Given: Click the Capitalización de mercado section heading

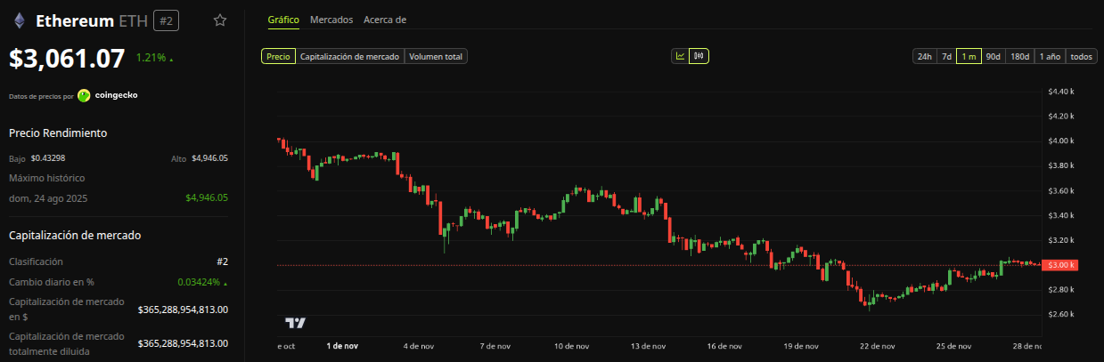Looking at the screenshot, I should click(x=75, y=235).
